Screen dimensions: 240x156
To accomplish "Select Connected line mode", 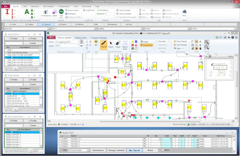I will click(146, 45).
